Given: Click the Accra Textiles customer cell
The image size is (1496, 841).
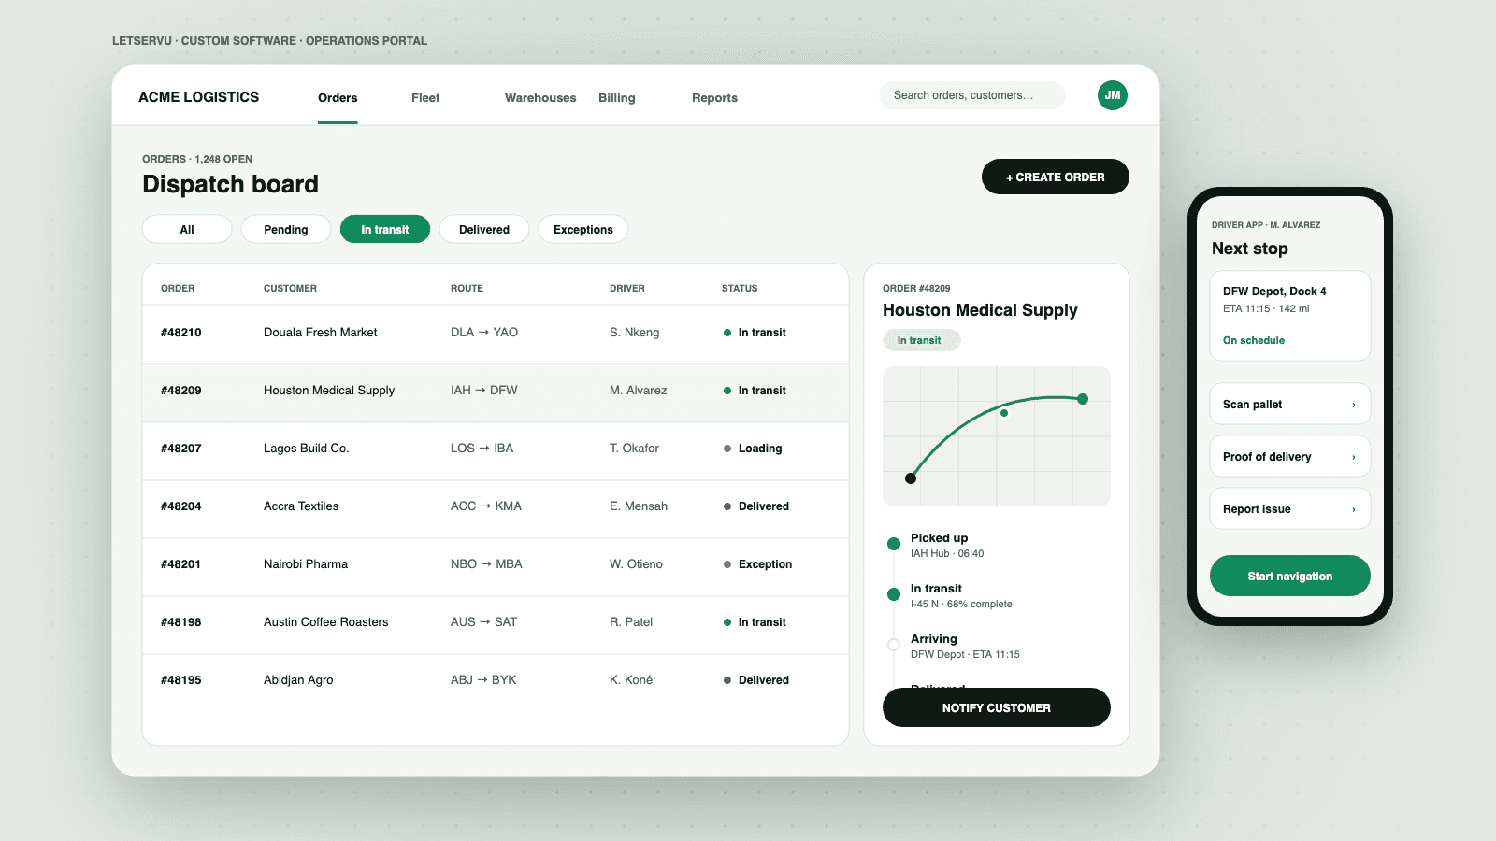Looking at the screenshot, I should click(301, 506).
